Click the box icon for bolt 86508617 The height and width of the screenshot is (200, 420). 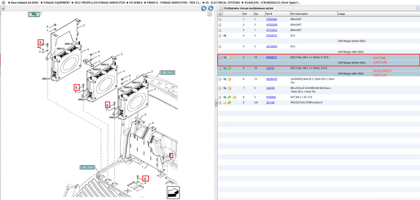point(229,57)
